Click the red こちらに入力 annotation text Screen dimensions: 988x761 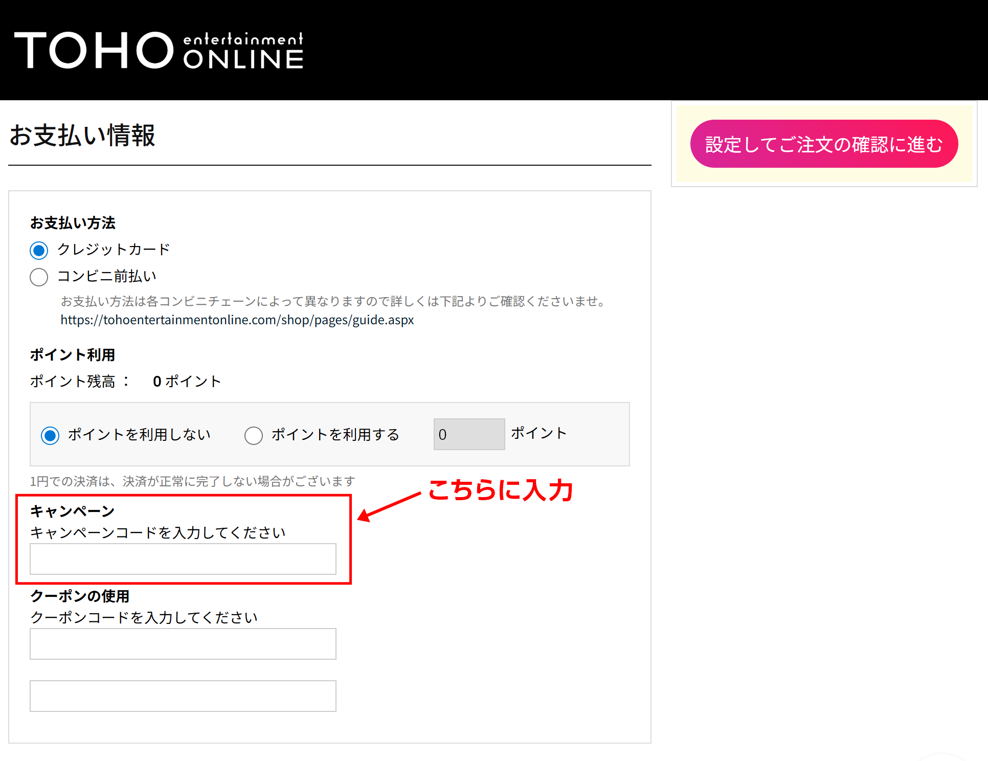click(x=500, y=490)
